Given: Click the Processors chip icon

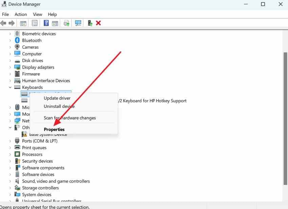Looking at the screenshot, I should click(17, 154).
